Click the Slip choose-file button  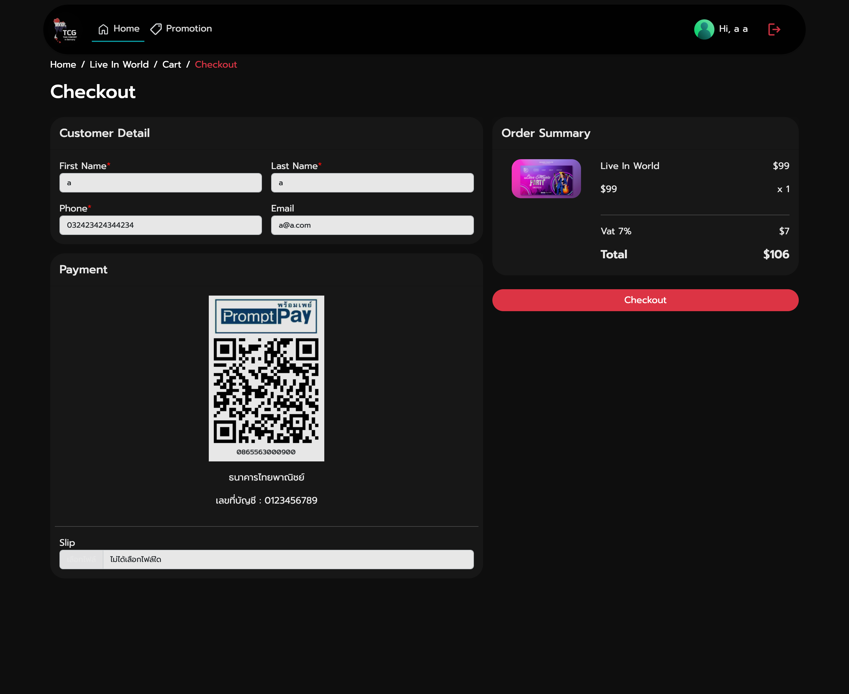(81, 559)
